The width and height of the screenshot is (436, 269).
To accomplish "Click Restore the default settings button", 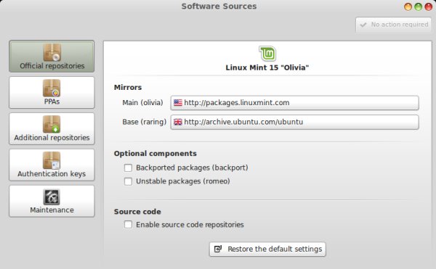I will point(267,249).
